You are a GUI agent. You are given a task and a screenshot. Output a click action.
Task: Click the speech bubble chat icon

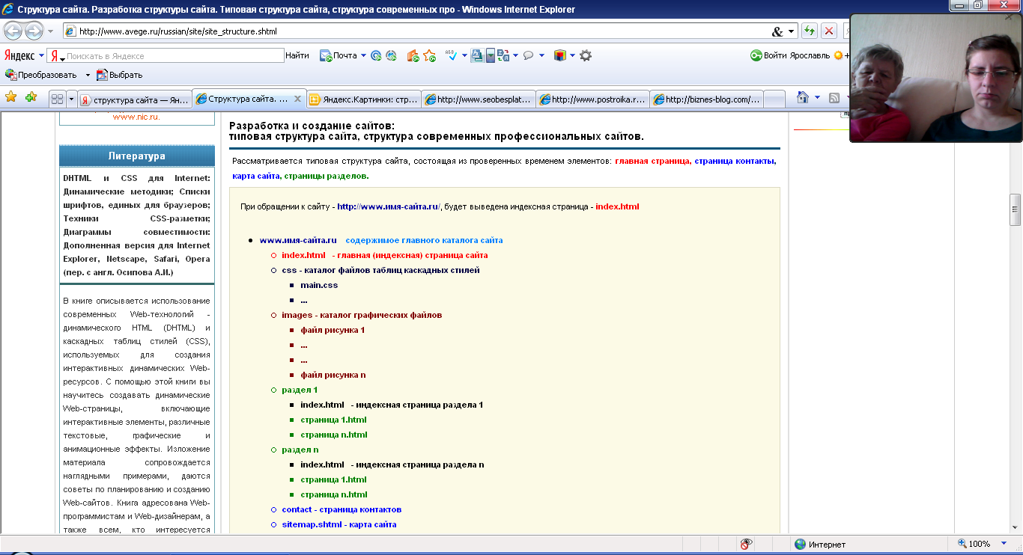(528, 55)
